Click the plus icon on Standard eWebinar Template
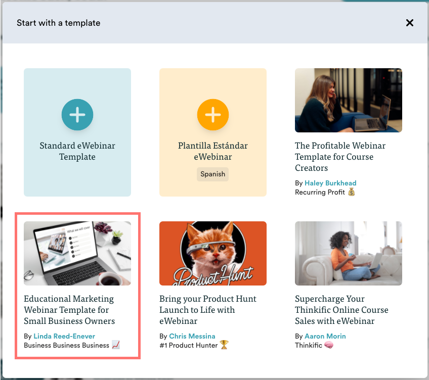This screenshot has height=380, width=429. point(77,115)
